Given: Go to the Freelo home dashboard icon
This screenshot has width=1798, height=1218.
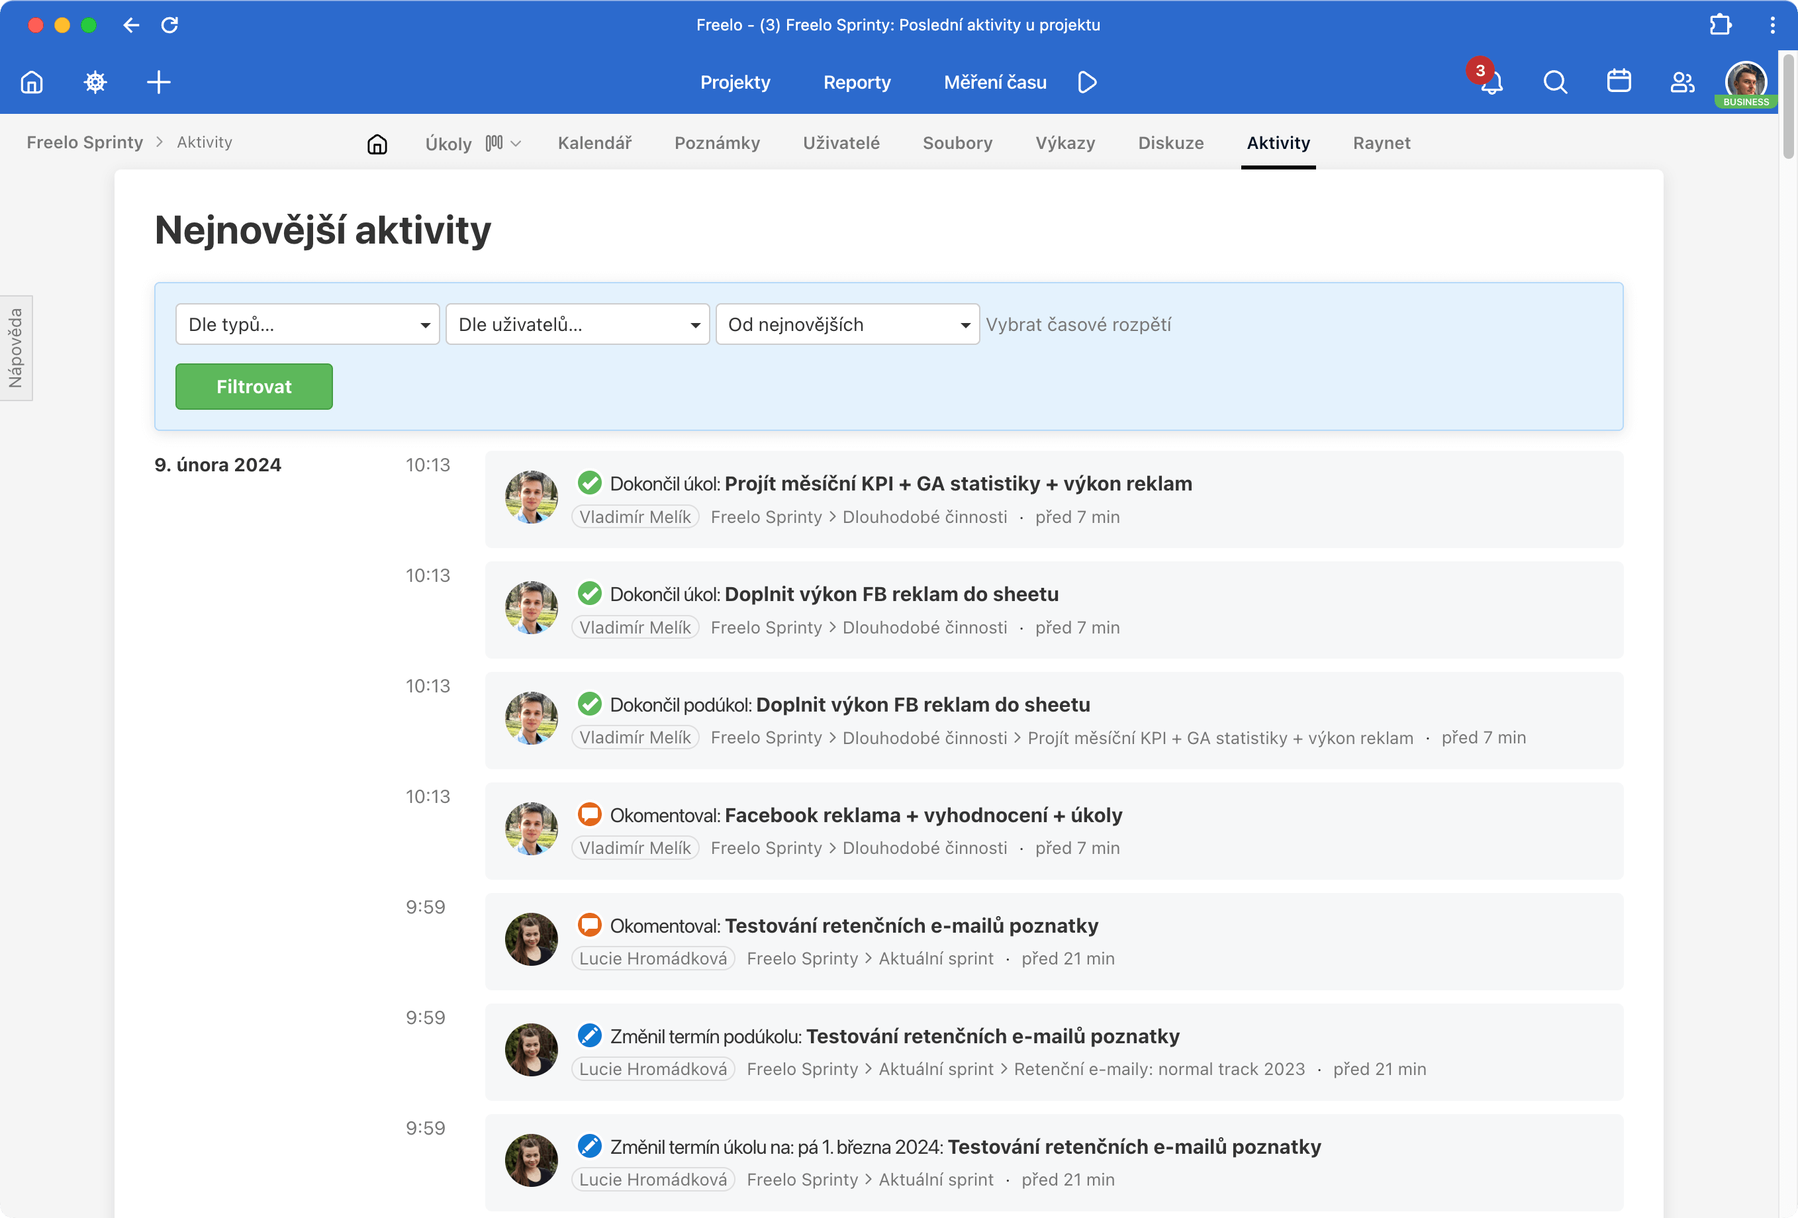Looking at the screenshot, I should coord(32,82).
